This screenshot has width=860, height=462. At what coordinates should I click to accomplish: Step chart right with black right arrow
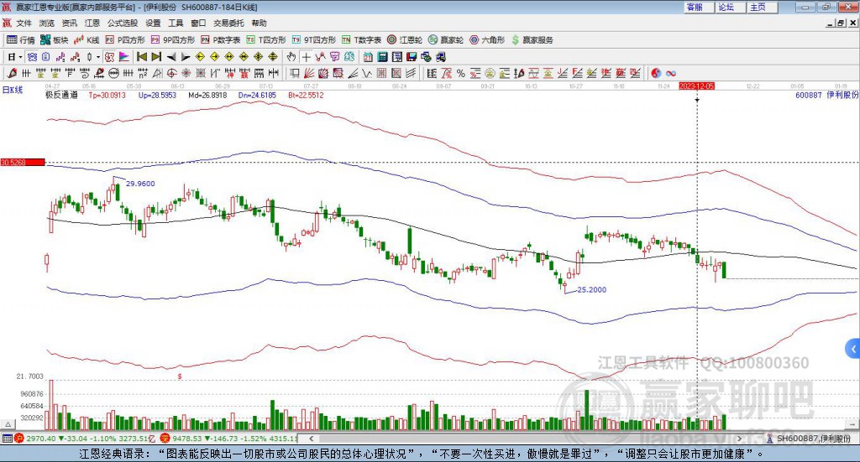(x=186, y=57)
